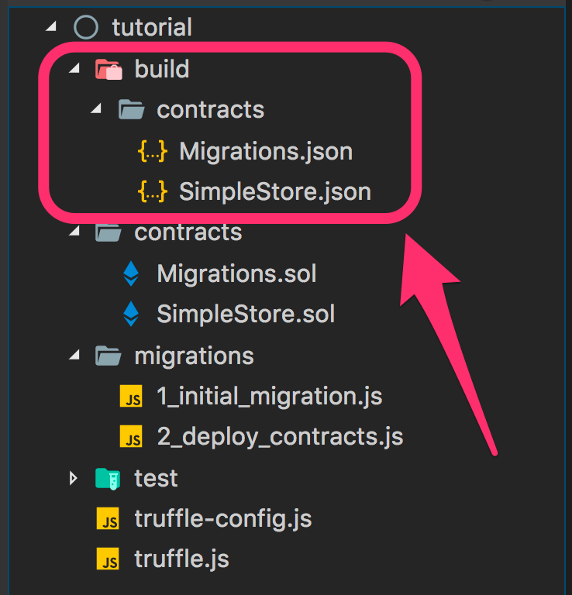Select the contracts label above Migrations.sol

click(188, 232)
